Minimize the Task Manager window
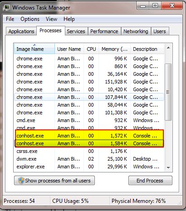The height and width of the screenshot is (211, 186). (143, 6)
